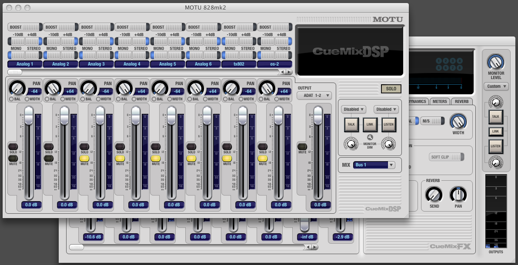Screen dimensions: 518x265
Task: Solo the Analog 2 channel
Action: coord(49,147)
